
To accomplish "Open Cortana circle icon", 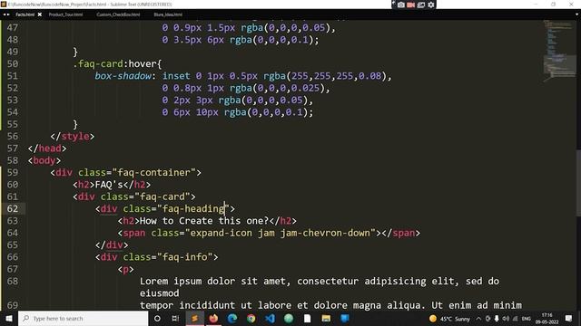I will (x=157, y=318).
